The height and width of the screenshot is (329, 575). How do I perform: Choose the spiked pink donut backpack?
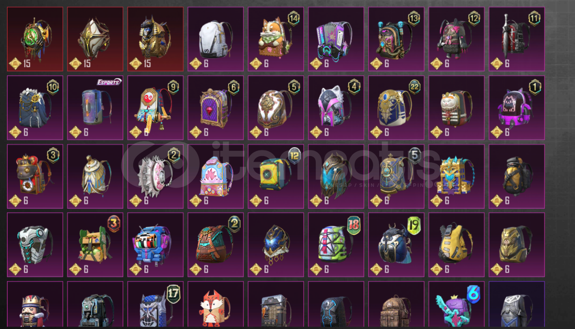pos(156,176)
